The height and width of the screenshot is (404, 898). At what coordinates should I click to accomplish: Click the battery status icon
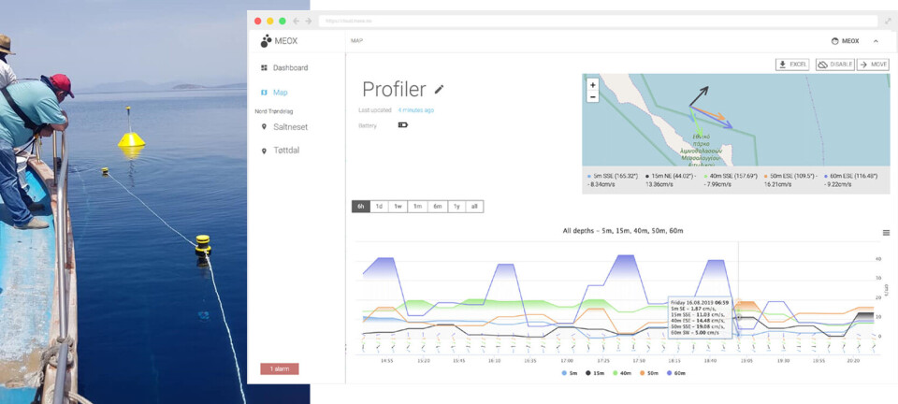click(x=403, y=124)
